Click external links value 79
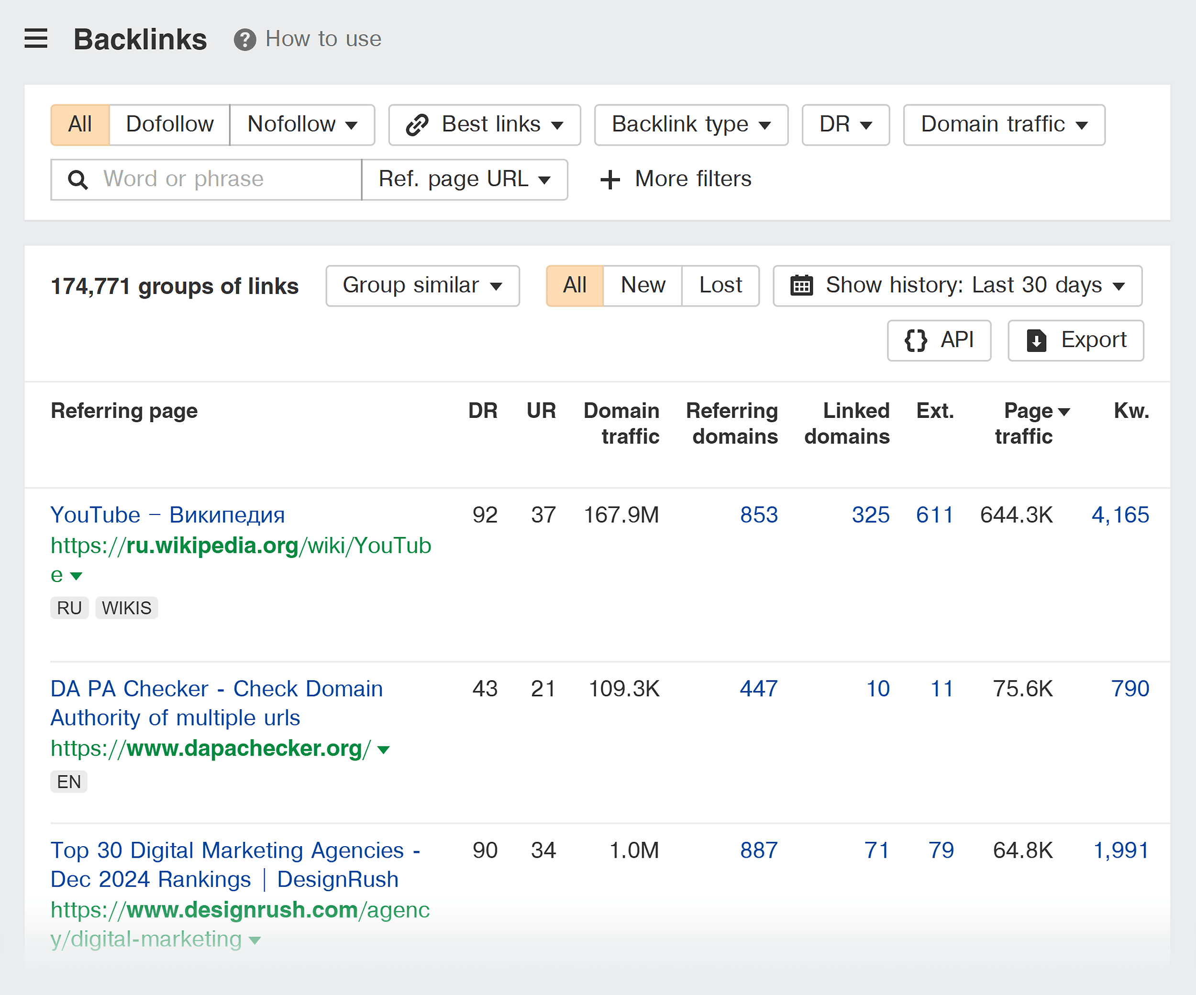 pyautogui.click(x=941, y=851)
